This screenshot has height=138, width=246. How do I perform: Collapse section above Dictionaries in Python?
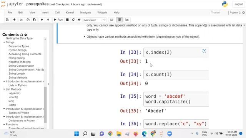coord(4,117)
